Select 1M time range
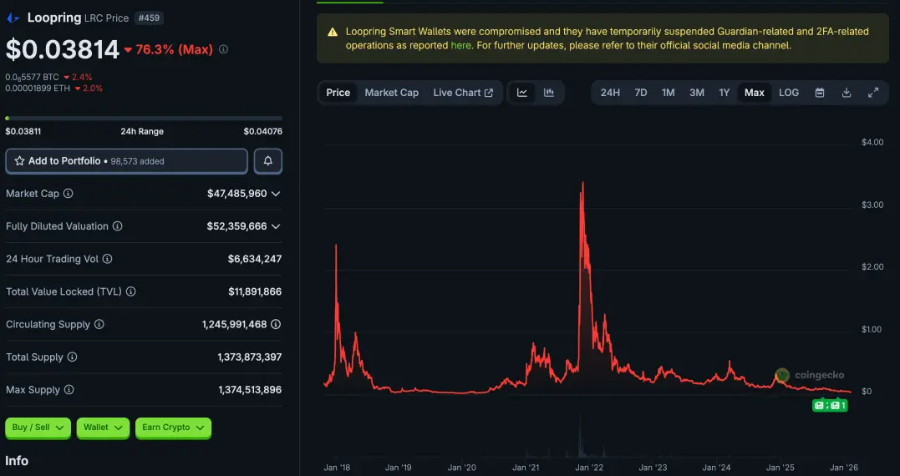Image resolution: width=900 pixels, height=476 pixels. [x=669, y=93]
